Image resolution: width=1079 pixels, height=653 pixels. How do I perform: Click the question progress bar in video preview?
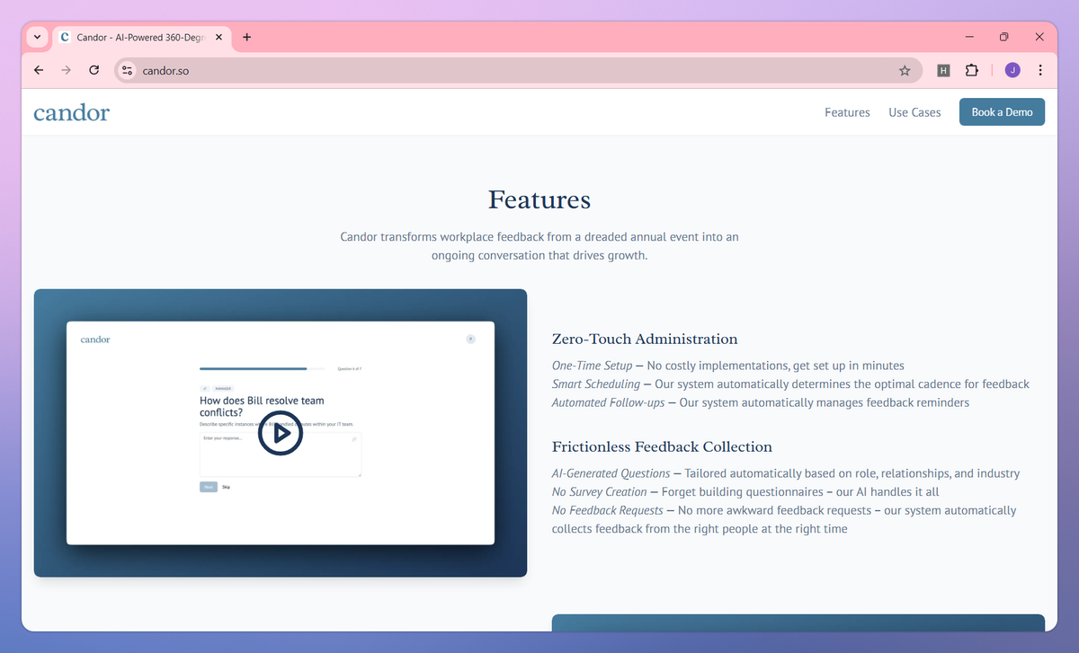(262, 368)
